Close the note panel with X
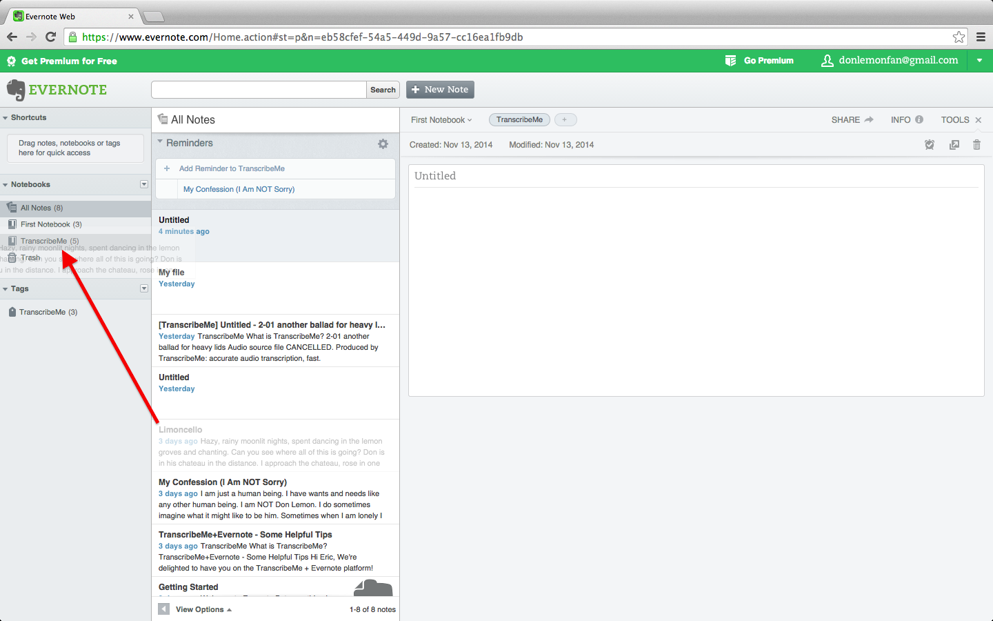 click(x=978, y=120)
